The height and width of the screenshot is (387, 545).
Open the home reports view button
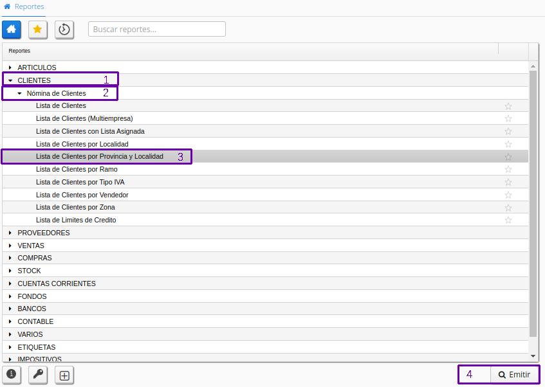[12, 30]
